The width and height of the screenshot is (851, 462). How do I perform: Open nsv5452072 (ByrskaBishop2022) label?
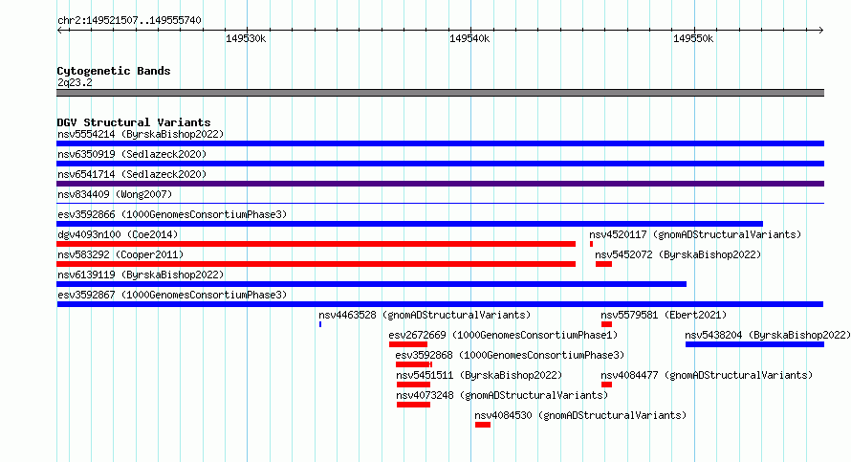(x=678, y=254)
